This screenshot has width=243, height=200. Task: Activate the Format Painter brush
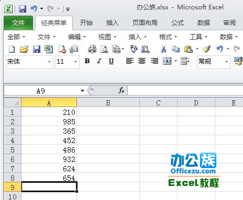click(x=206, y=49)
